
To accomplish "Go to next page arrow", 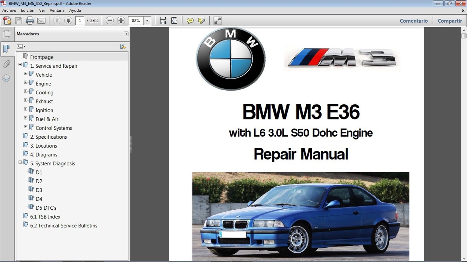I will click(x=68, y=21).
